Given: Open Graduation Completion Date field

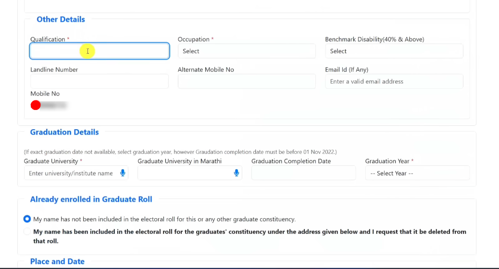Looking at the screenshot, I should coord(303,173).
